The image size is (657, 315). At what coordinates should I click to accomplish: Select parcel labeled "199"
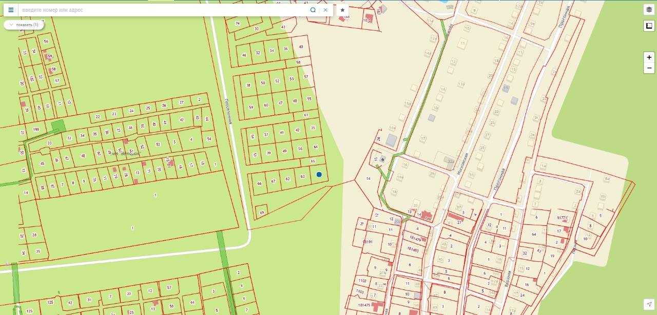tap(36, 130)
